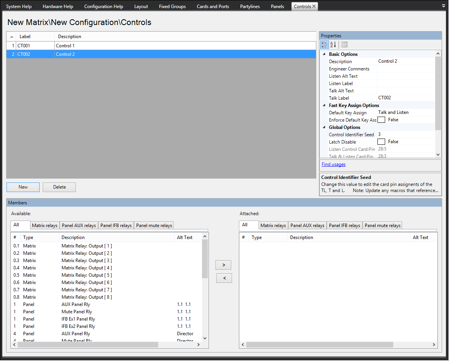Viewport: 449px width, 361px height.
Task: Attach selected relay with the > button
Action: tap(224, 265)
